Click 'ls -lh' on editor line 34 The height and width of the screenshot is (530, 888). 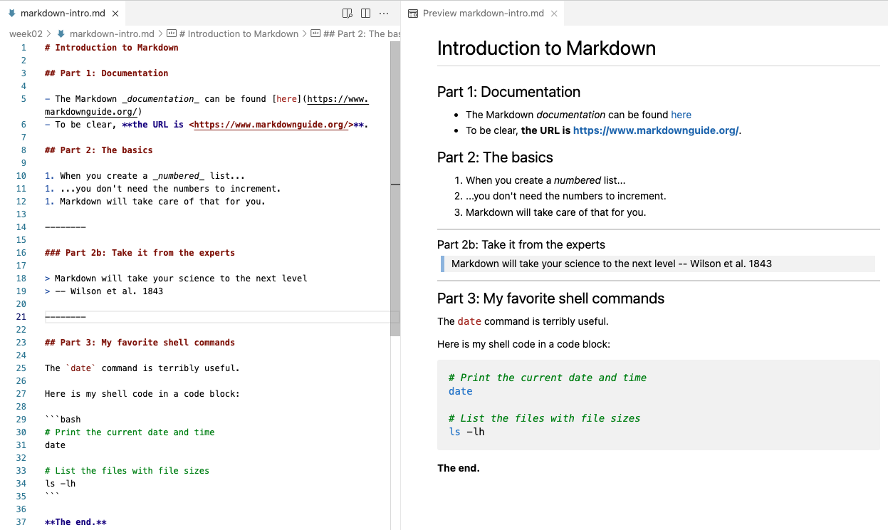(61, 484)
